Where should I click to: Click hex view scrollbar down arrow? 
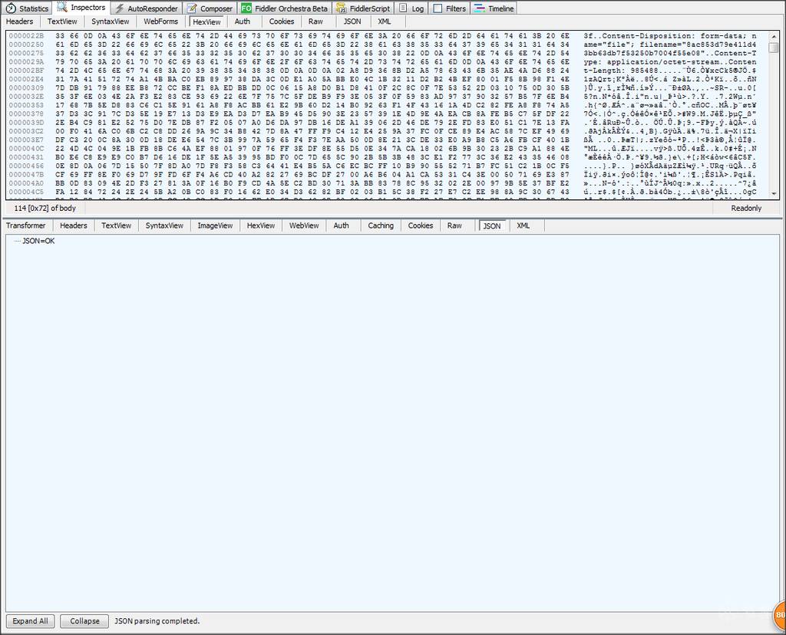point(774,193)
